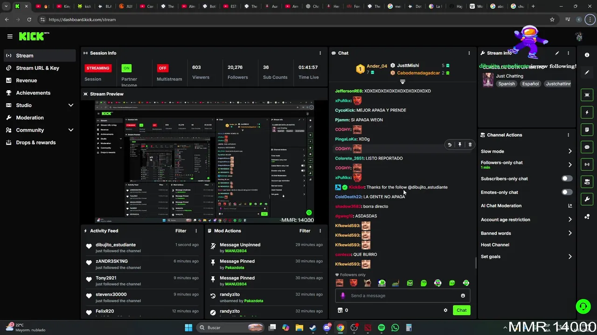Toggle Emotes-only chat switch

coord(567,192)
